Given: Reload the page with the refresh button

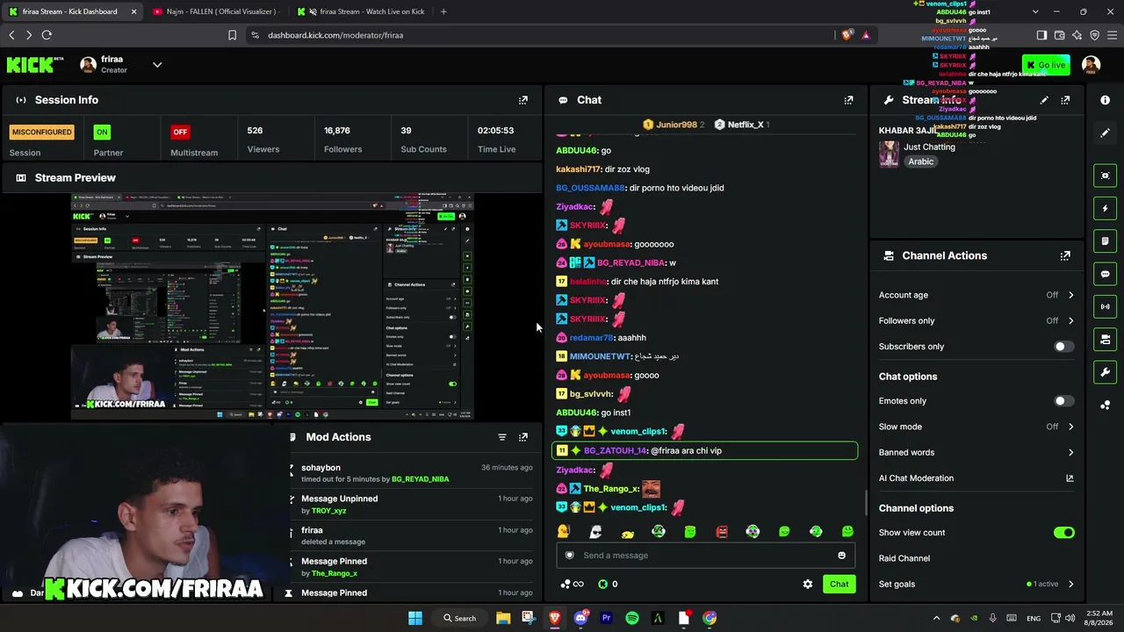Looking at the screenshot, I should coord(47,35).
